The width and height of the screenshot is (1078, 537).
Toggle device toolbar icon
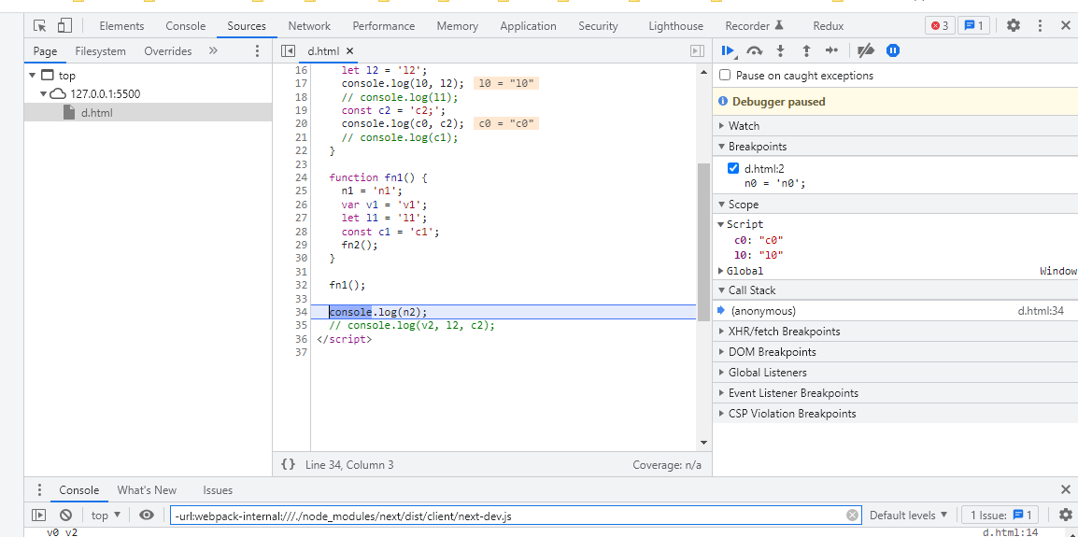point(64,26)
